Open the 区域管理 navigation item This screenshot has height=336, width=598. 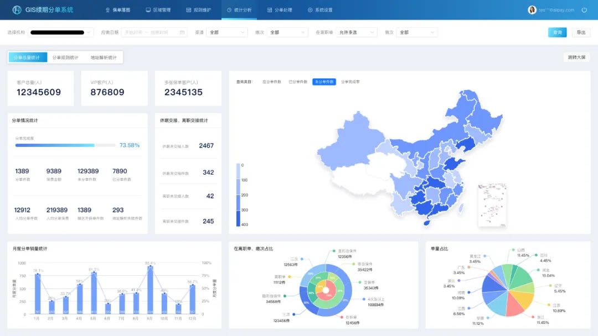(x=158, y=10)
